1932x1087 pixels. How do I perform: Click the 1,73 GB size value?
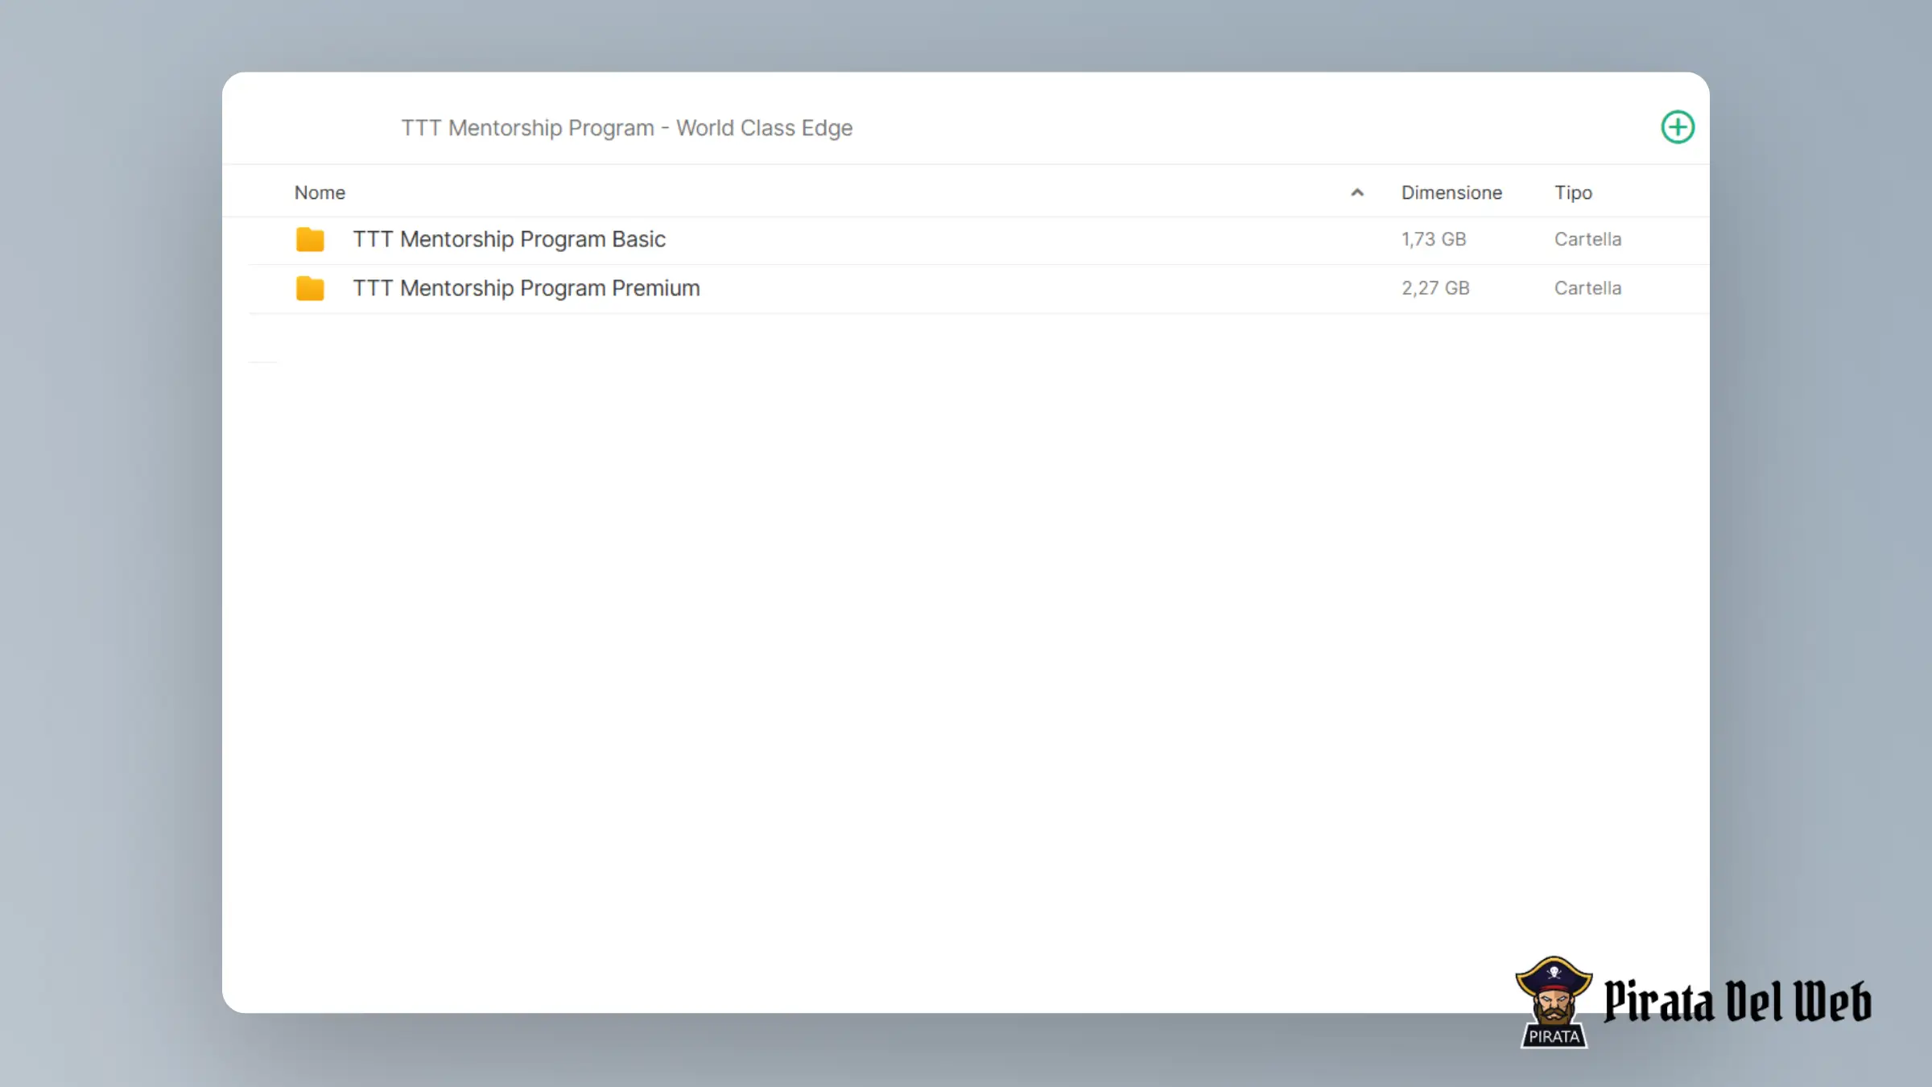(1434, 240)
